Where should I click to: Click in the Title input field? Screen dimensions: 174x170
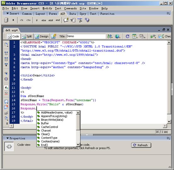[x=86, y=36]
